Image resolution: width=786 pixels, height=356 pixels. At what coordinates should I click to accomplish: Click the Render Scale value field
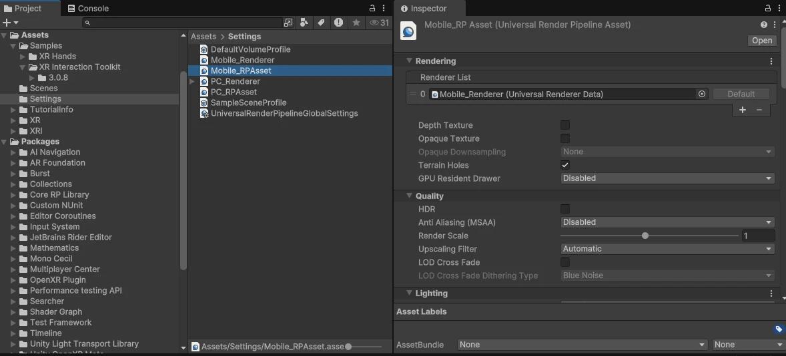pos(759,236)
